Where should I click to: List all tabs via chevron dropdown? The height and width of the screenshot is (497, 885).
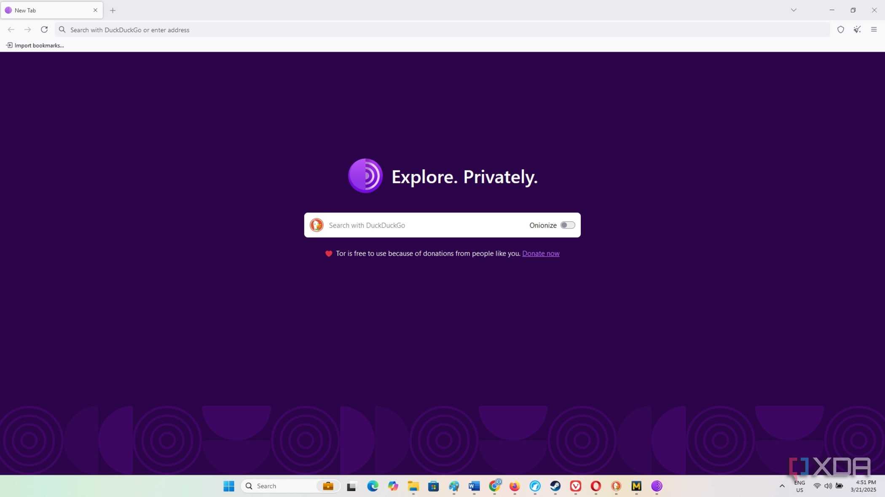click(794, 10)
